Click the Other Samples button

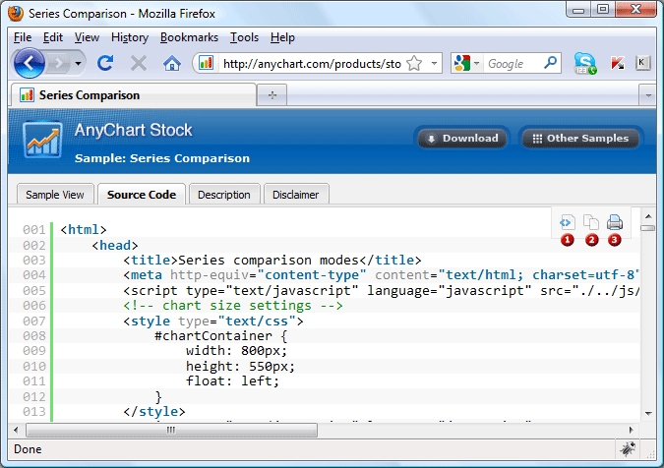pyautogui.click(x=580, y=139)
